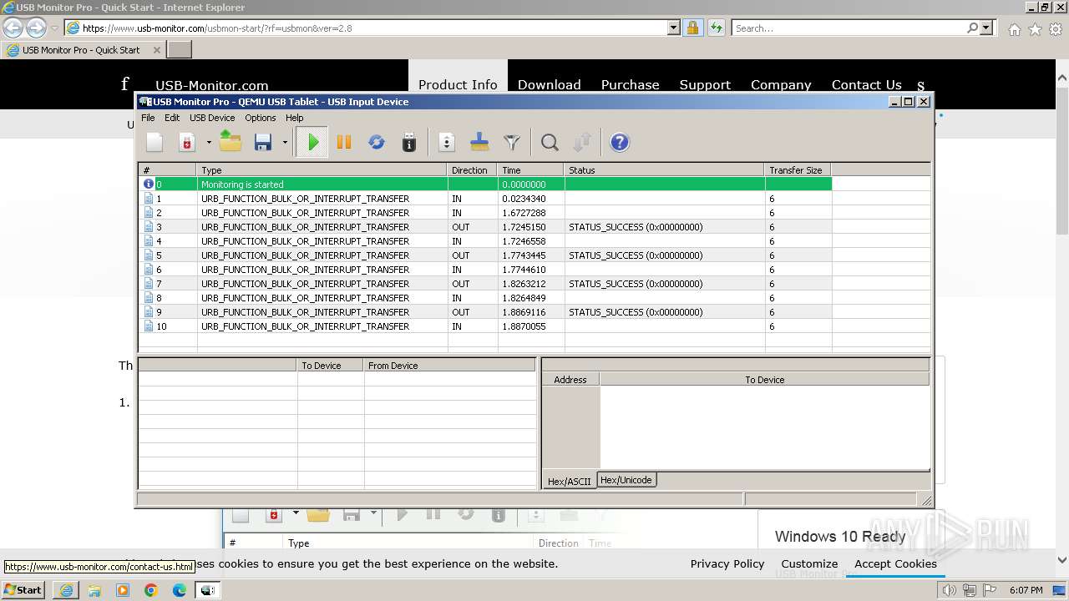Viewport: 1069px width, 601px height.
Task: Click the IE forward button
Action: point(36,28)
